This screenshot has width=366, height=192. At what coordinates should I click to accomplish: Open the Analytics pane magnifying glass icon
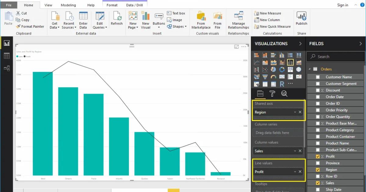[x=284, y=94]
